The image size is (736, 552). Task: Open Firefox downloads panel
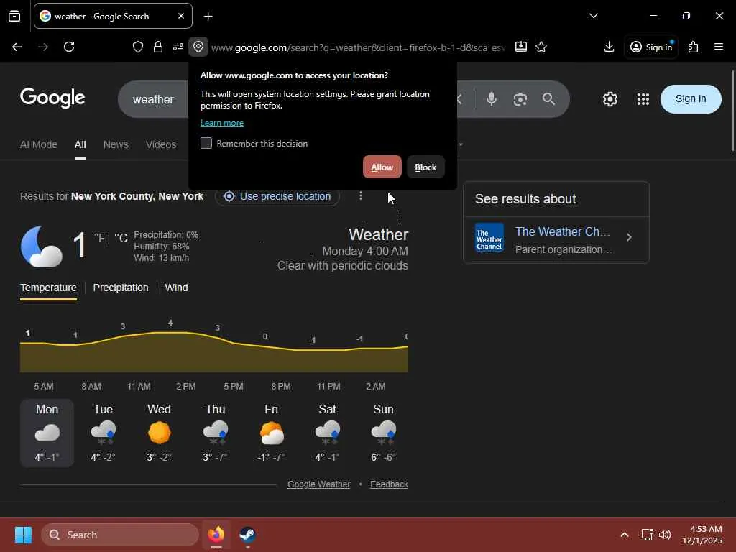click(609, 47)
